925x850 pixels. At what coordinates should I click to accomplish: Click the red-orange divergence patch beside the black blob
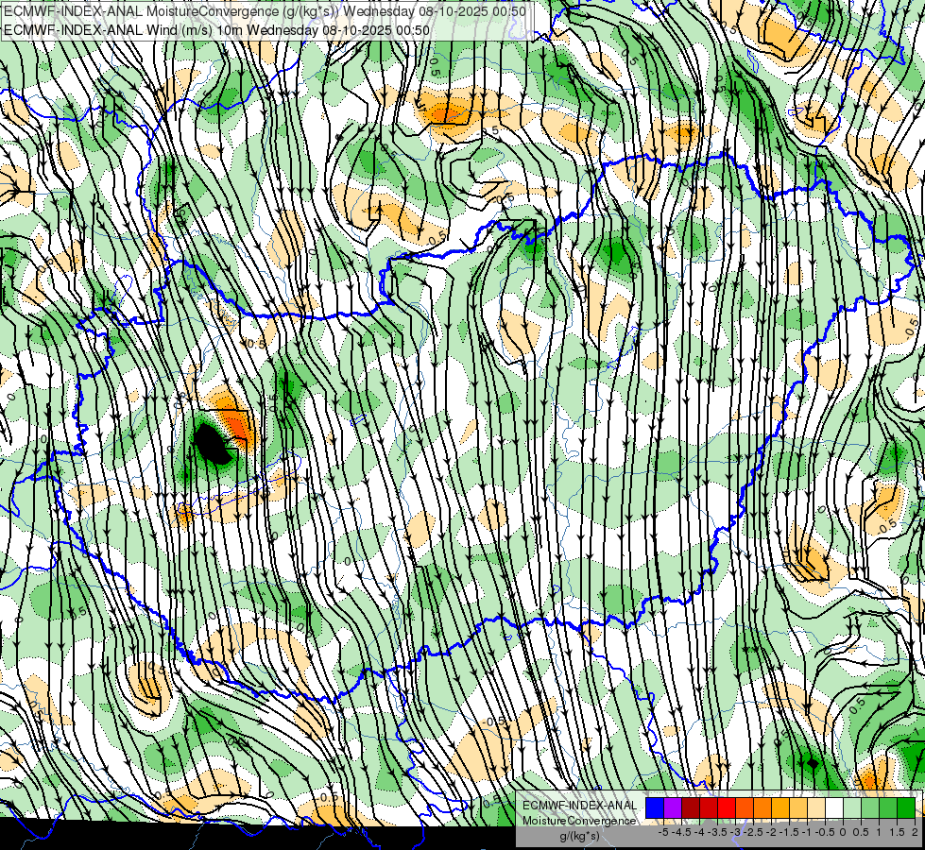[x=236, y=422]
